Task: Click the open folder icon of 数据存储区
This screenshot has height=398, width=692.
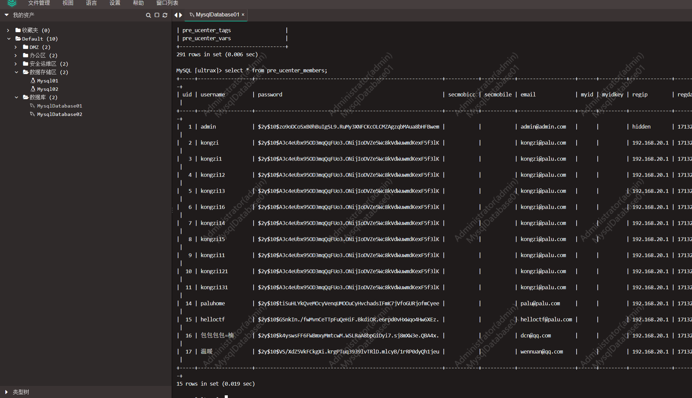Action: tap(26, 72)
